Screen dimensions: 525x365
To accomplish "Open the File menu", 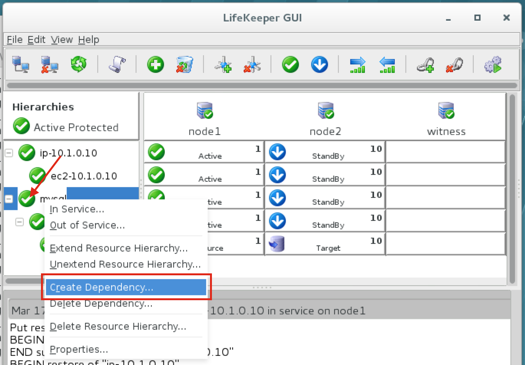I will tap(15, 39).
